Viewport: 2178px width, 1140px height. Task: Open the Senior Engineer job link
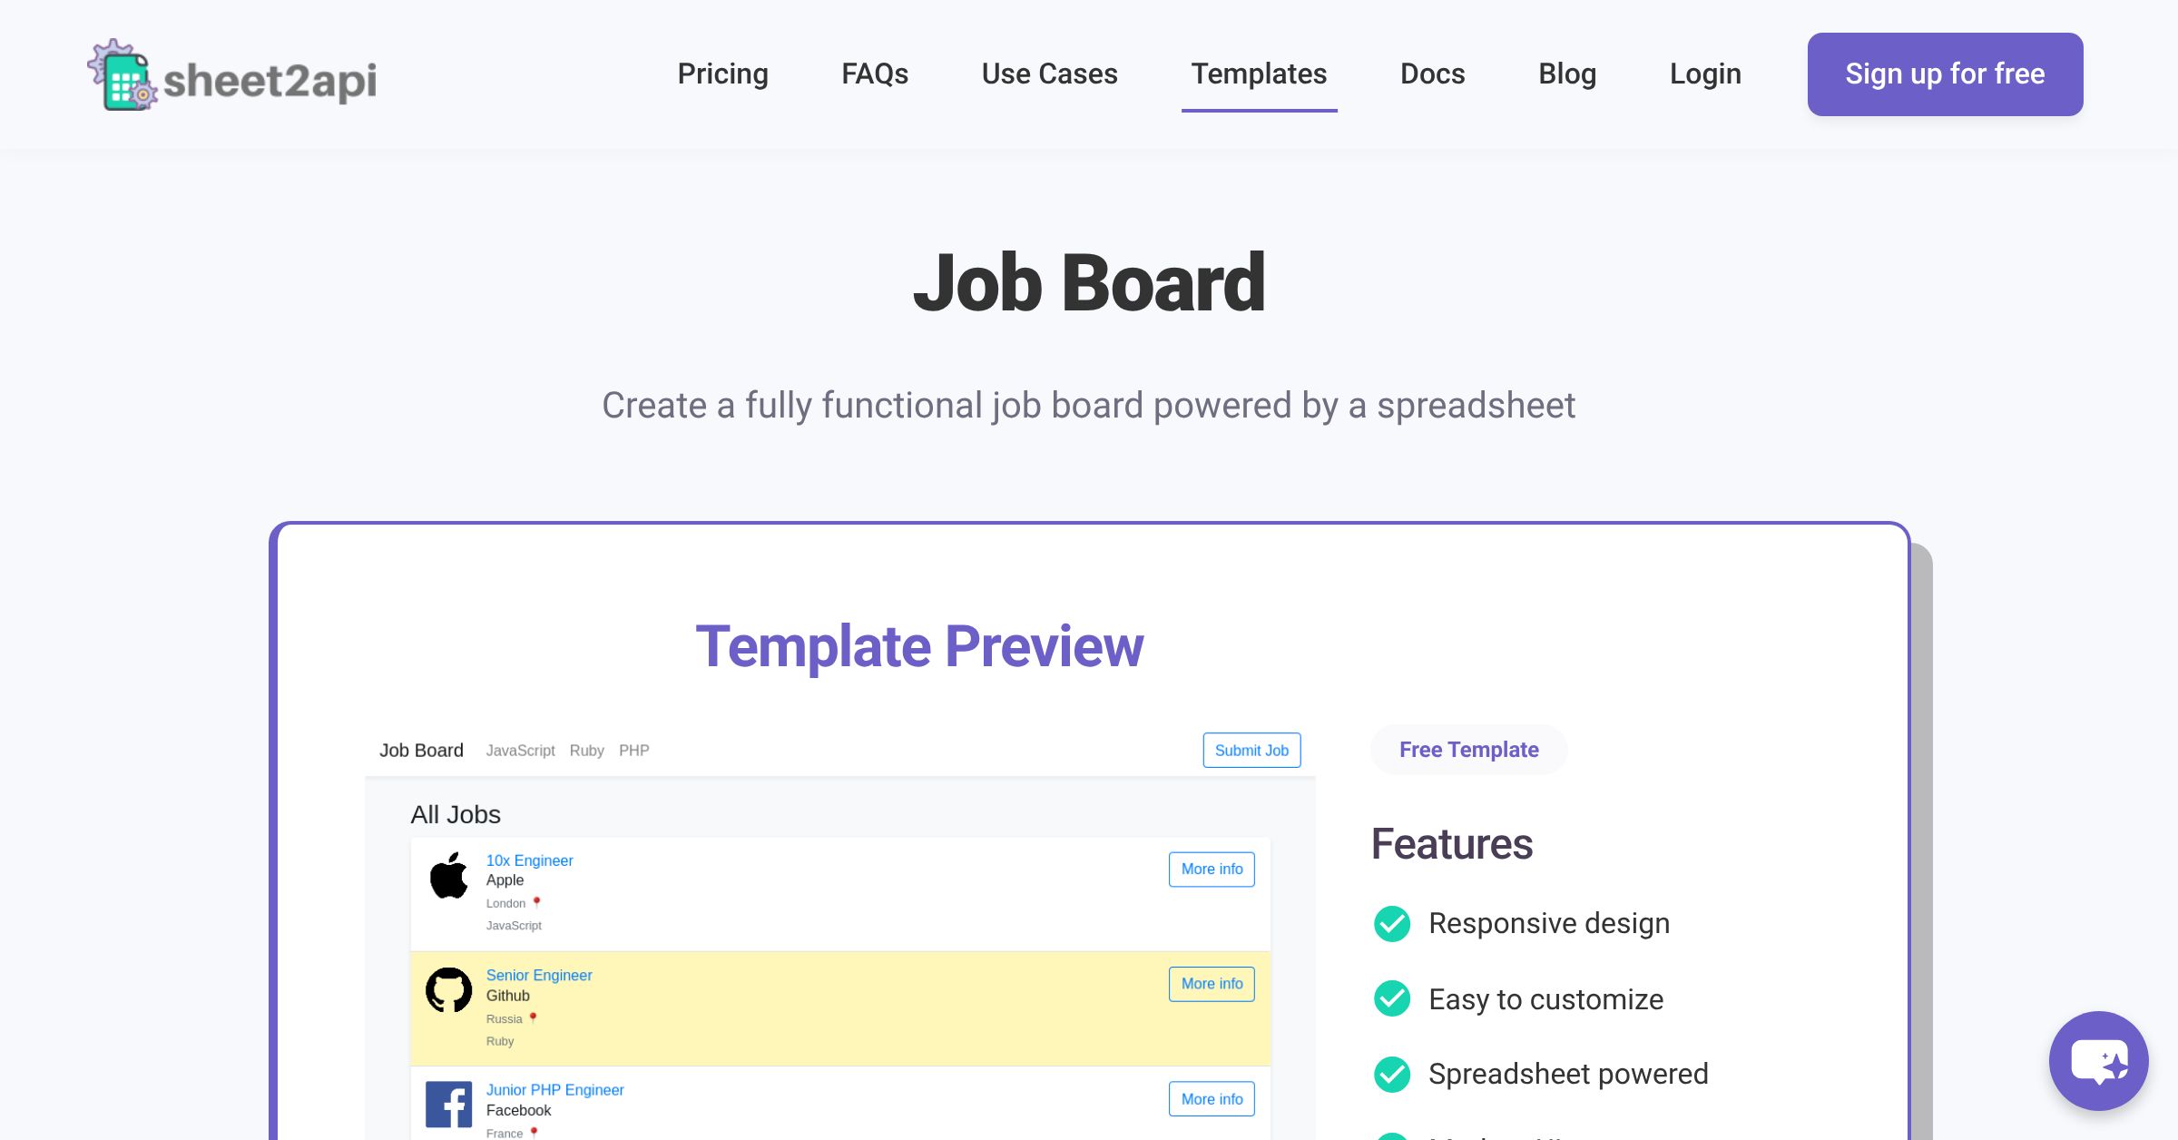tap(539, 976)
